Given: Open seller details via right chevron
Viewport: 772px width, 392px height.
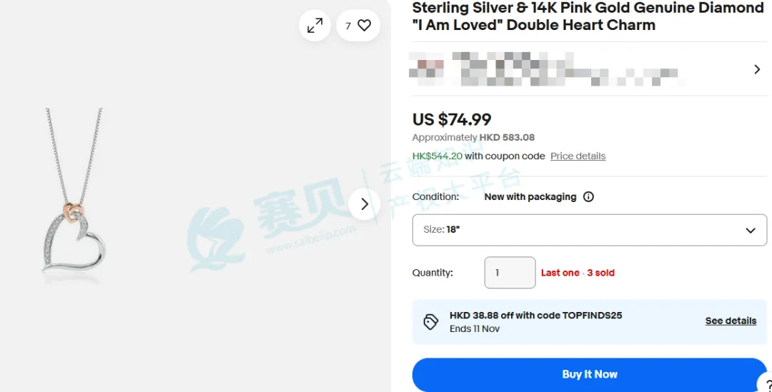Looking at the screenshot, I should click(757, 69).
